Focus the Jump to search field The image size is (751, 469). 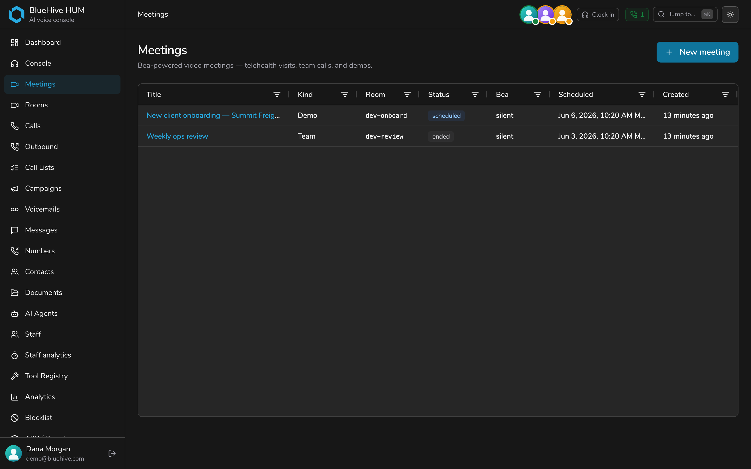(x=685, y=14)
